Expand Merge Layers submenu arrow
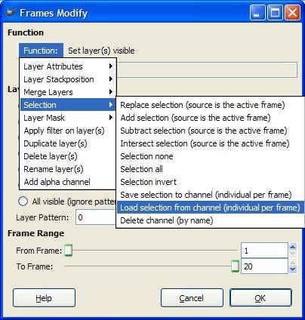This screenshot has height=320, width=305. click(x=111, y=92)
